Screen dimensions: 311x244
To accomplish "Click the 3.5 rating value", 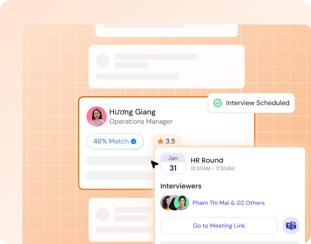I will point(170,141).
